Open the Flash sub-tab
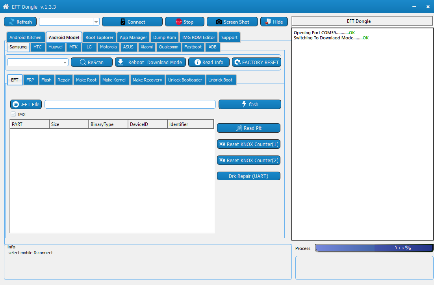Image resolution: width=434 pixels, height=285 pixels. point(46,80)
